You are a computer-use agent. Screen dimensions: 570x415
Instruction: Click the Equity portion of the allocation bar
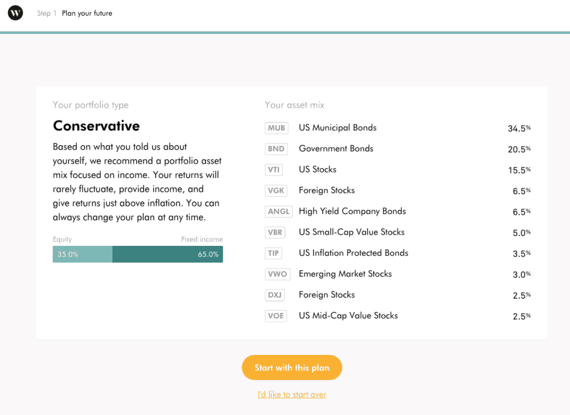82,254
